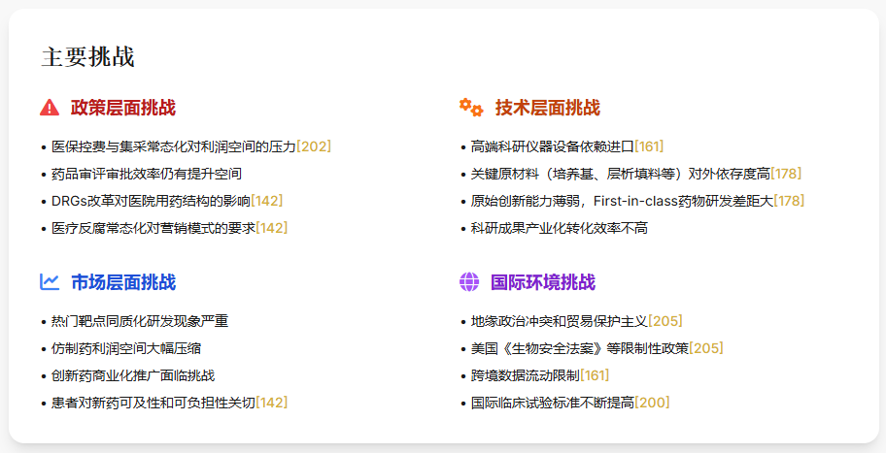
Task: Click the text 患者对新药可及性和可负担性关切
Action: (x=153, y=403)
